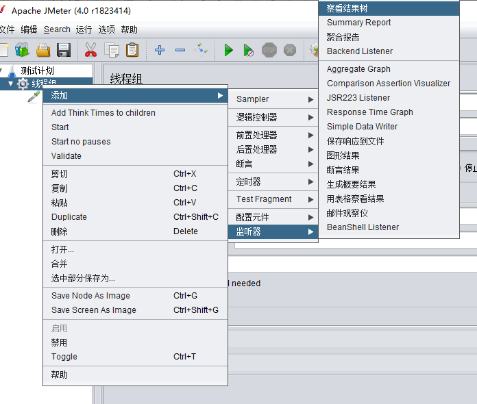Select 断言结果 listener
The image size is (477, 404).
pyautogui.click(x=389, y=170)
